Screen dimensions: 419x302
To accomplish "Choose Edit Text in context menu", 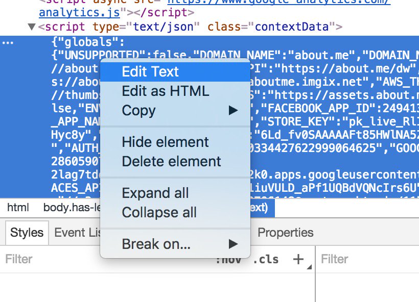I will (175, 71).
